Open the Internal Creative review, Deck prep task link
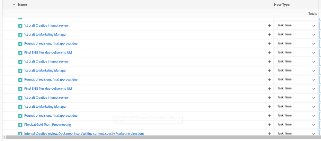Viewport: 321px width, 141px height. click(84, 134)
